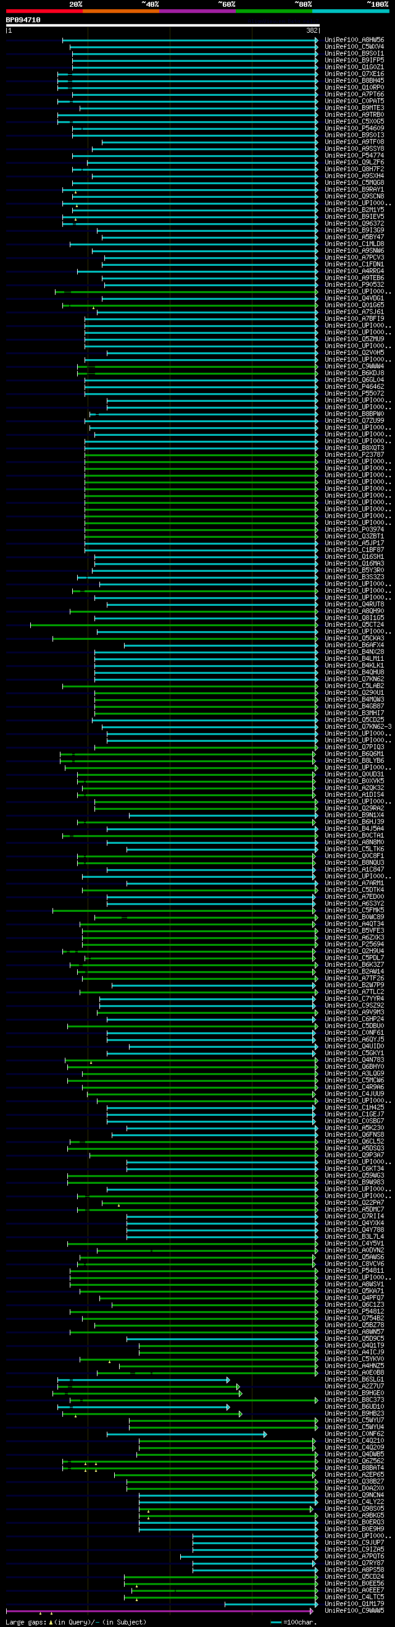Screen dimensions: 395x1627
Task: Select the UniRef100_B9MTE3 label
Action: coord(354,108)
